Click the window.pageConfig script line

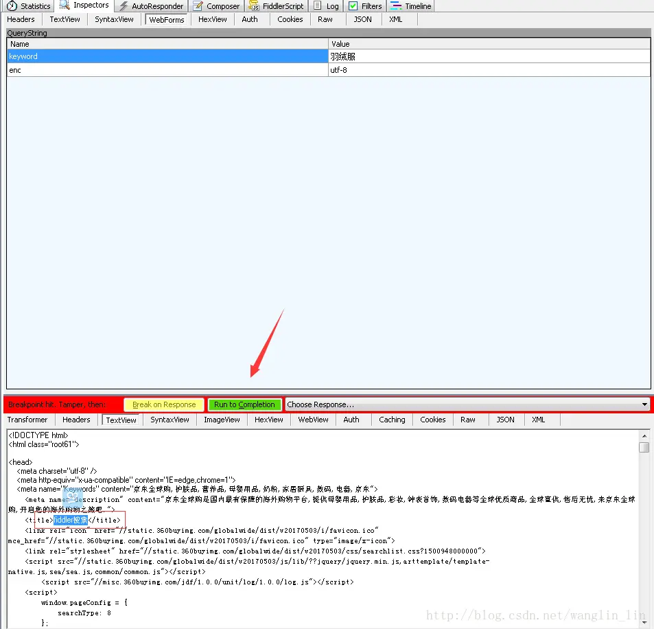pyautogui.click(x=84, y=603)
